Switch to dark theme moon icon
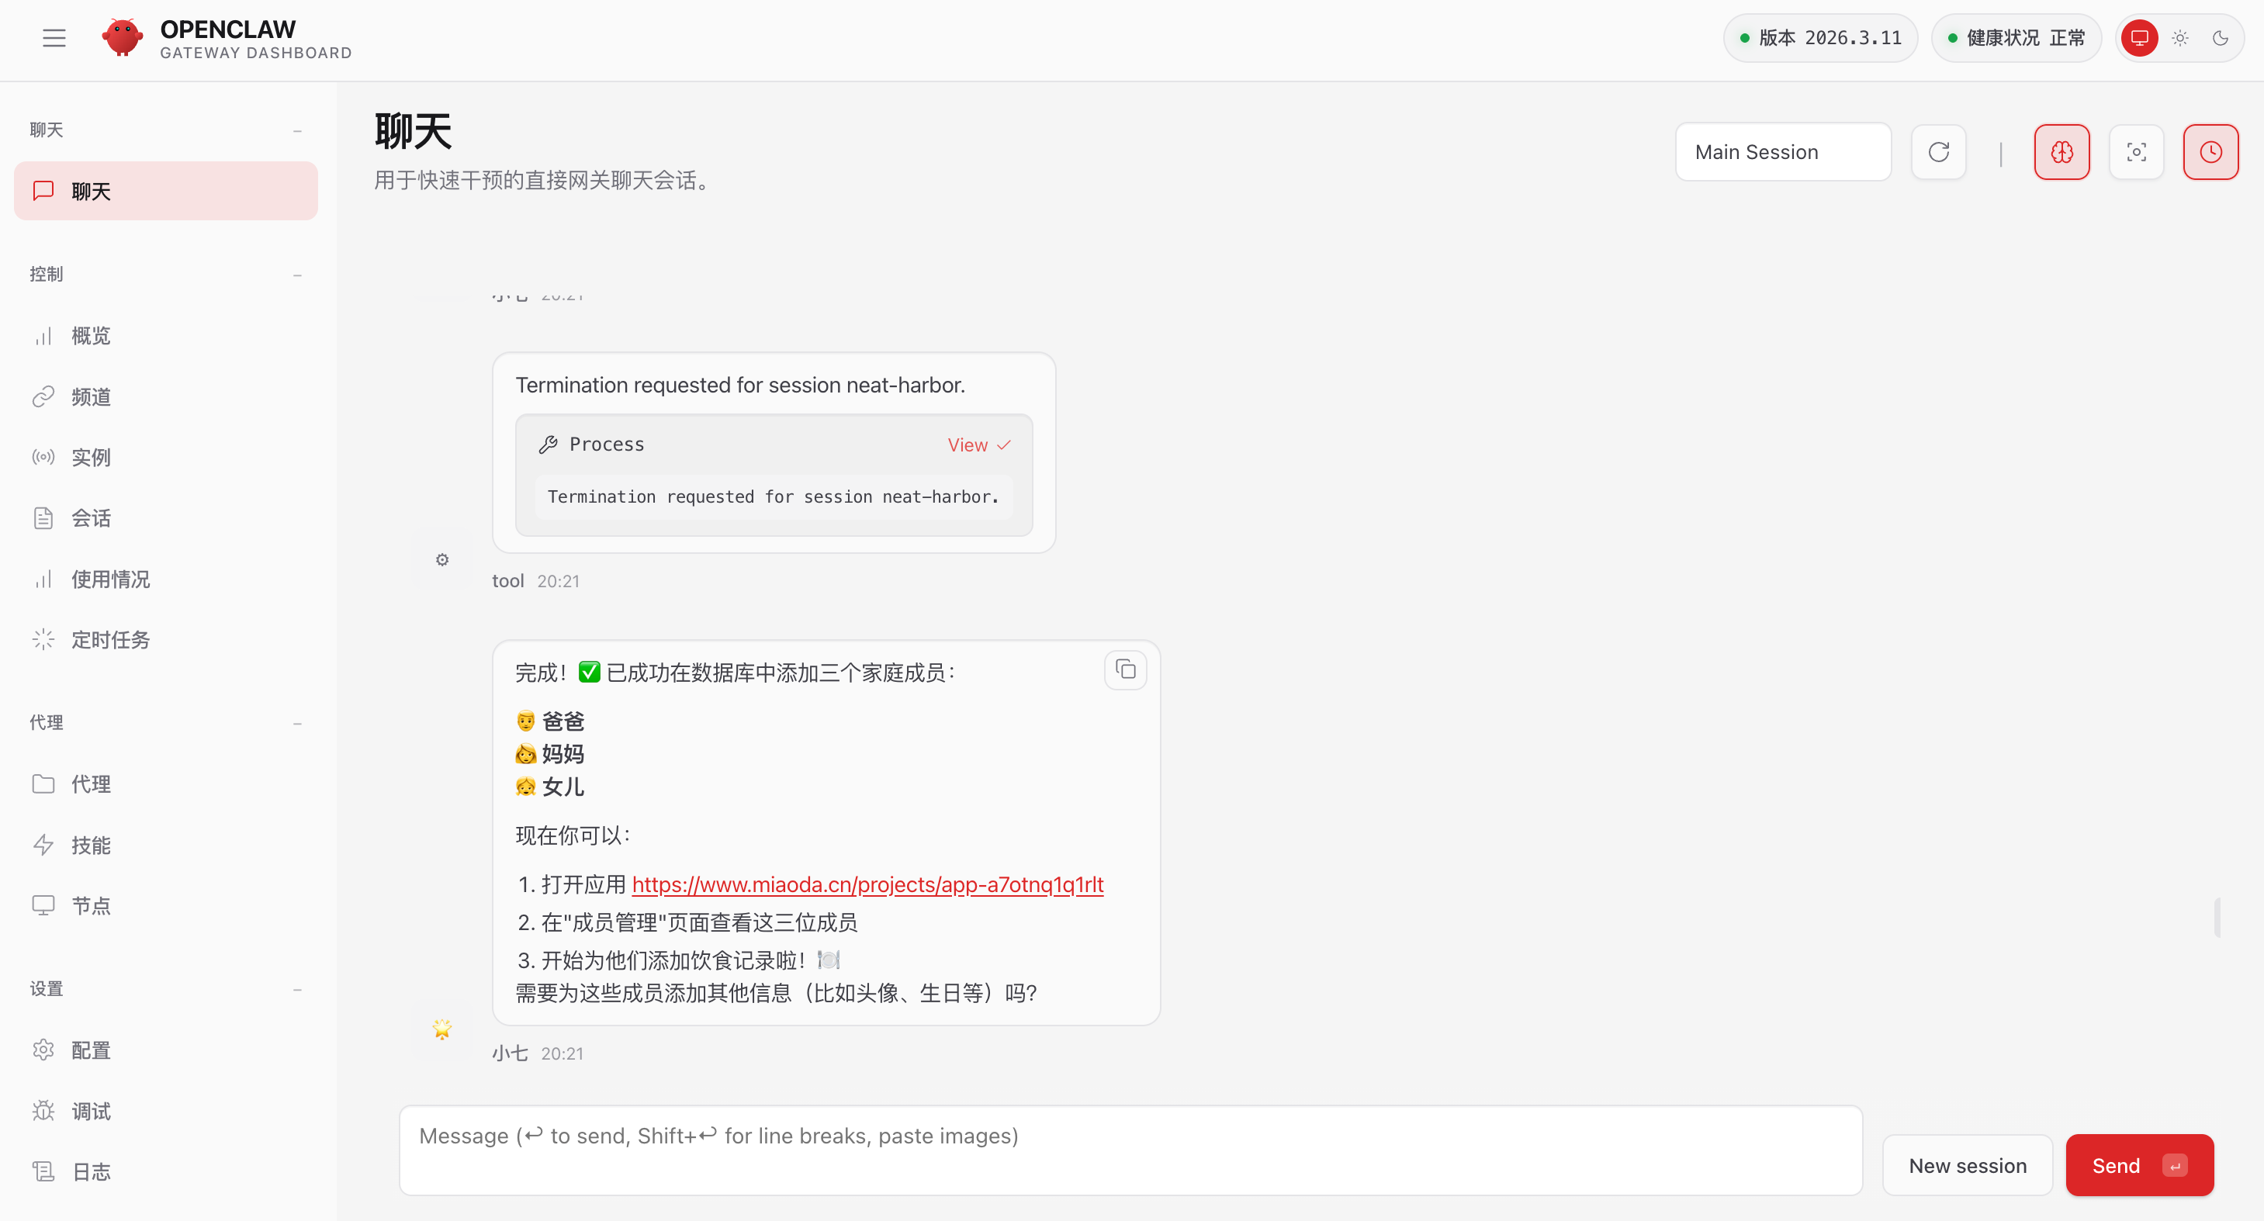 point(2220,38)
